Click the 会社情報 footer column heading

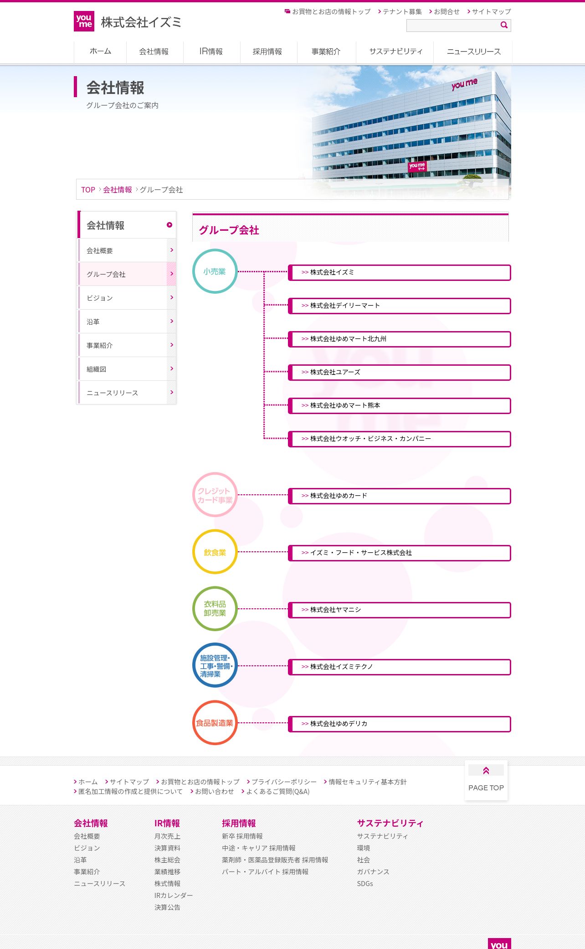pyautogui.click(x=91, y=823)
